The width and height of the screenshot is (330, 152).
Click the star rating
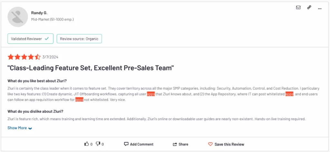coord(24,57)
